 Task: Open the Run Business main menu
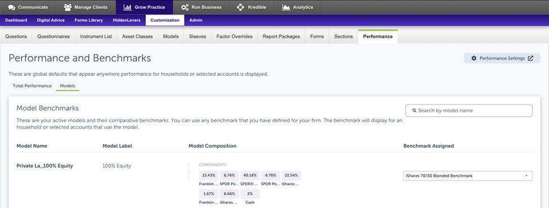[202, 7]
